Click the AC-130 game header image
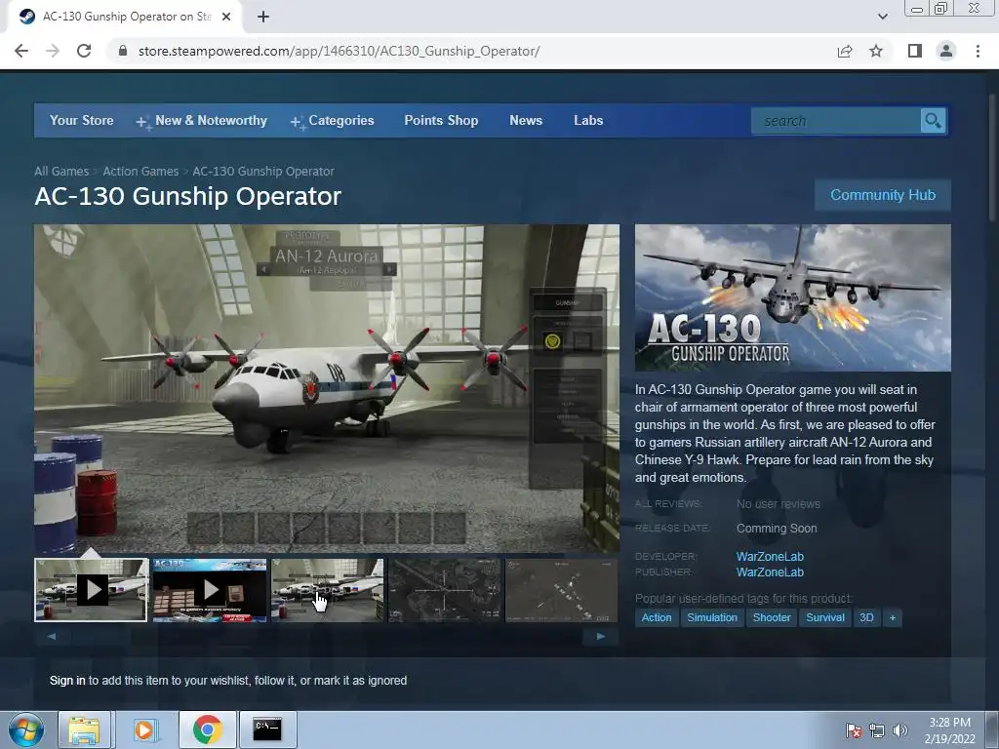Screen dimensions: 999x749 (x=792, y=297)
